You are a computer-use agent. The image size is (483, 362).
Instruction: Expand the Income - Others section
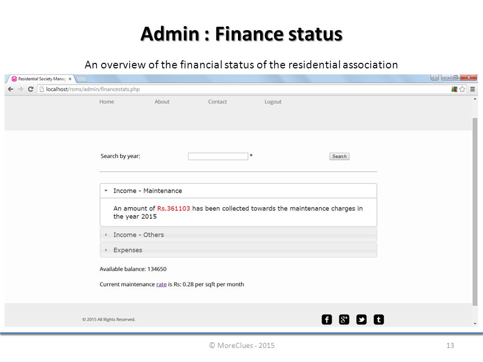coord(238,235)
